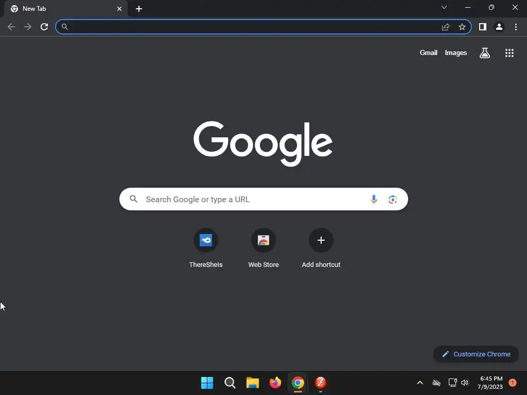Open Google Images link
Viewport: 527px width, 395px height.
pyautogui.click(x=456, y=53)
